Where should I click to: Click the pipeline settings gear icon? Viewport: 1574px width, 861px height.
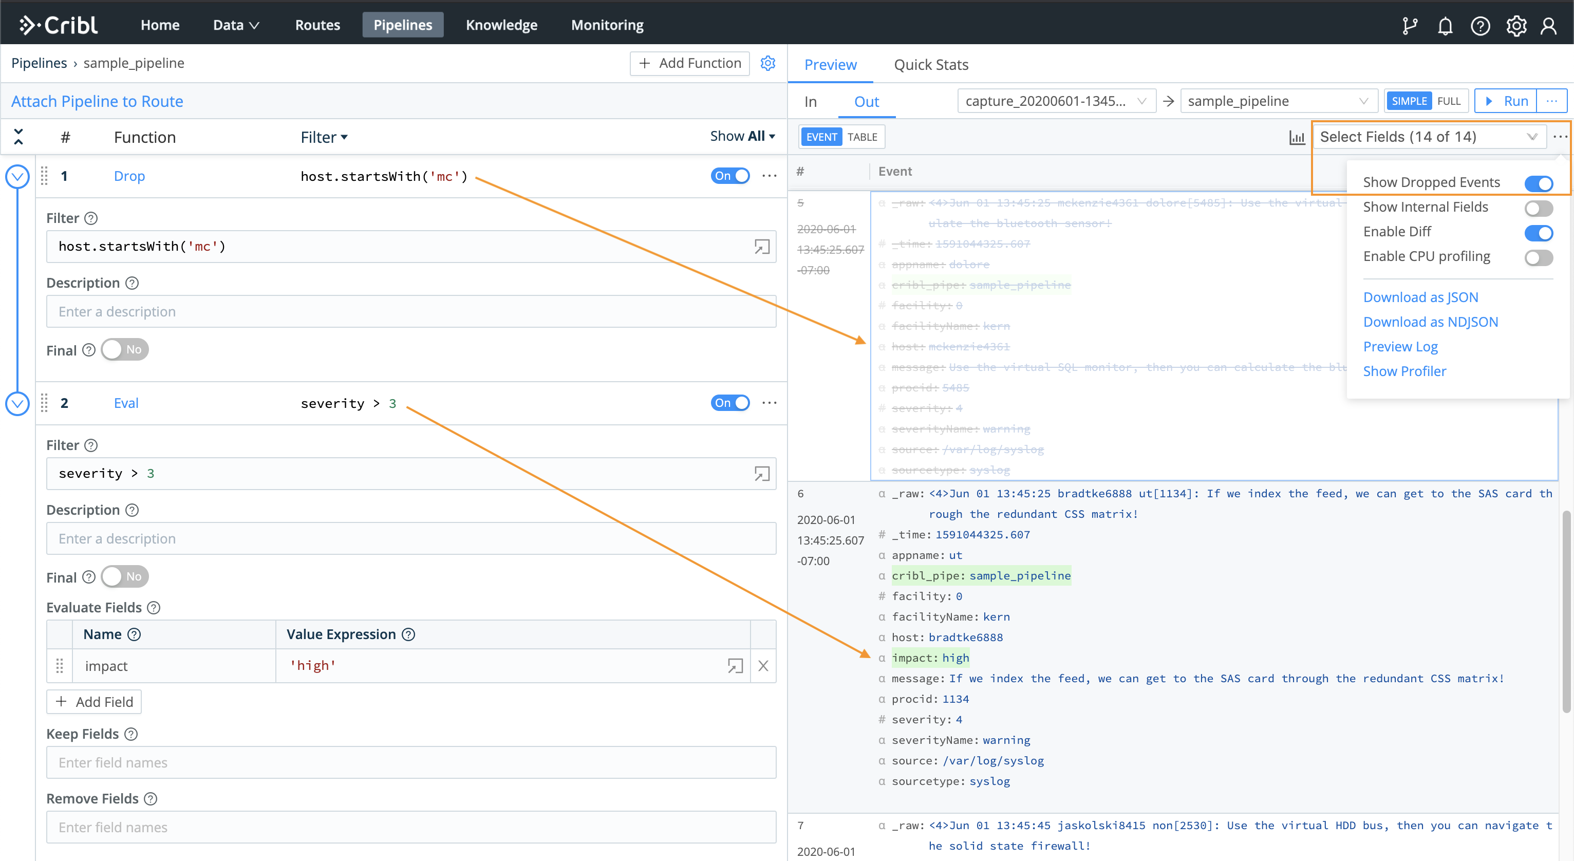pyautogui.click(x=767, y=63)
